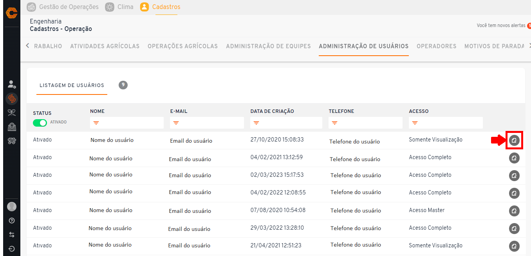Click the Data de Criação filter field
Viewport: 531px width, 256px height.
[286, 123]
